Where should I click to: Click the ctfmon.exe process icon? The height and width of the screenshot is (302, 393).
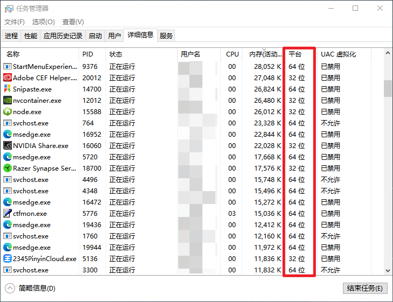click(x=8, y=214)
